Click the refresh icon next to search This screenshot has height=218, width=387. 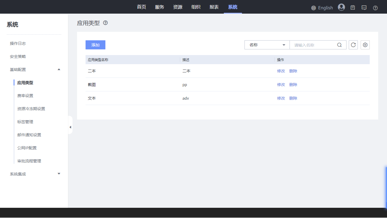click(353, 45)
